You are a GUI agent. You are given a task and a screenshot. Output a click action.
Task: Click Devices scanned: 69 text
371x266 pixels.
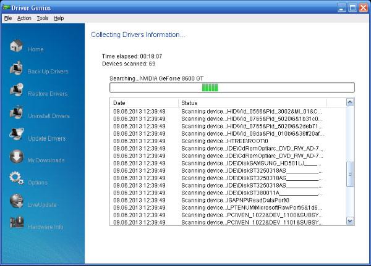(x=129, y=64)
